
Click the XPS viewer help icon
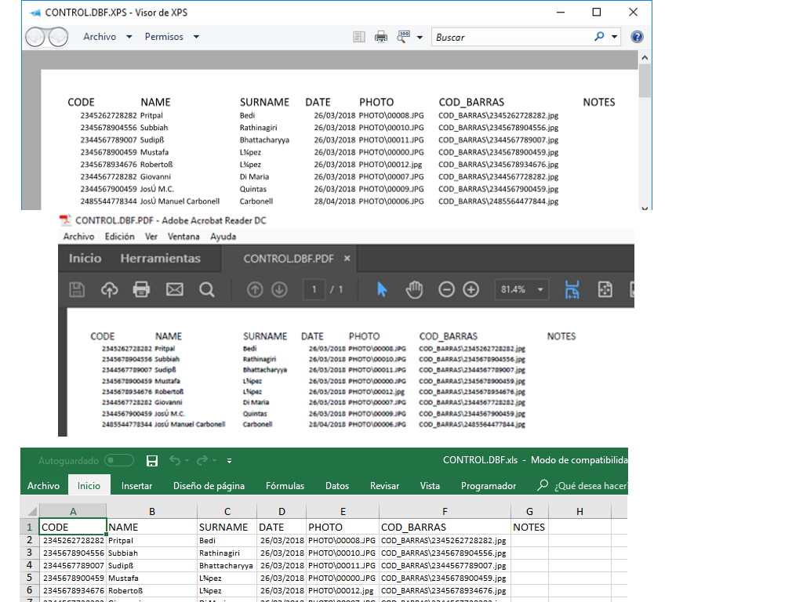pos(637,37)
